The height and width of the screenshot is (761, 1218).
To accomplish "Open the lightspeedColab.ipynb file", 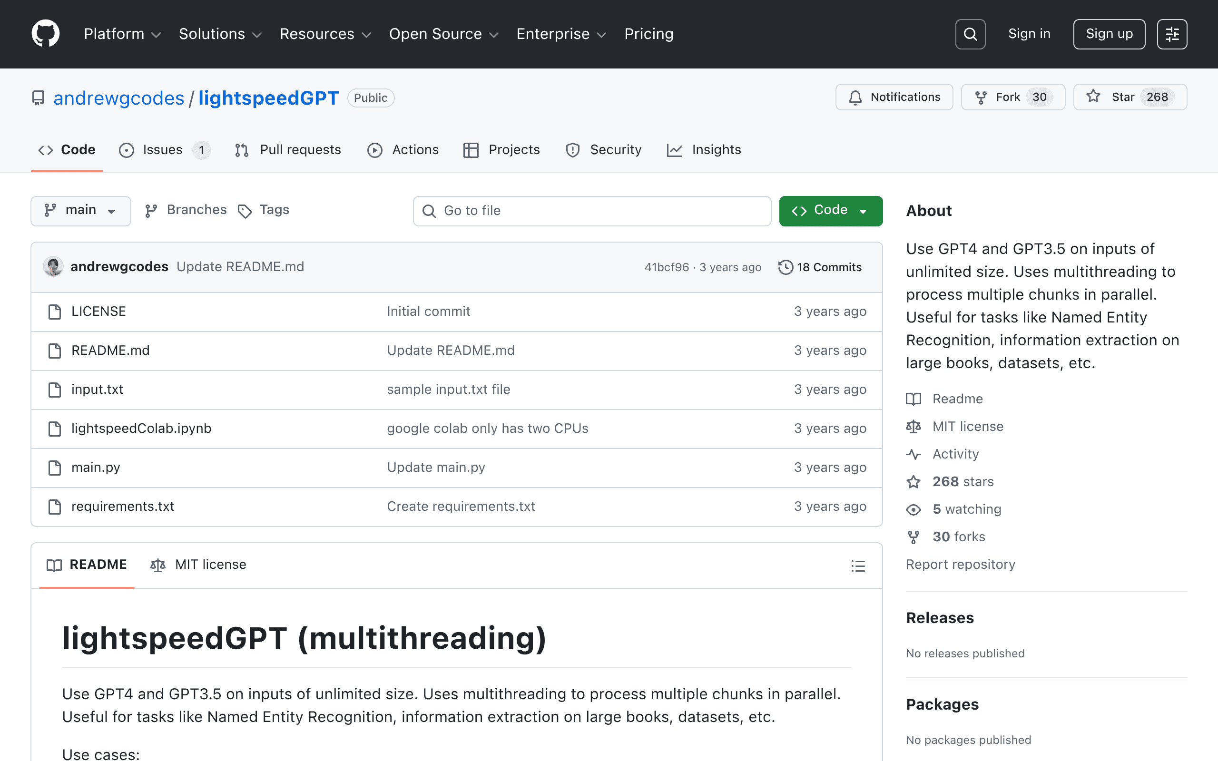I will pyautogui.click(x=141, y=429).
